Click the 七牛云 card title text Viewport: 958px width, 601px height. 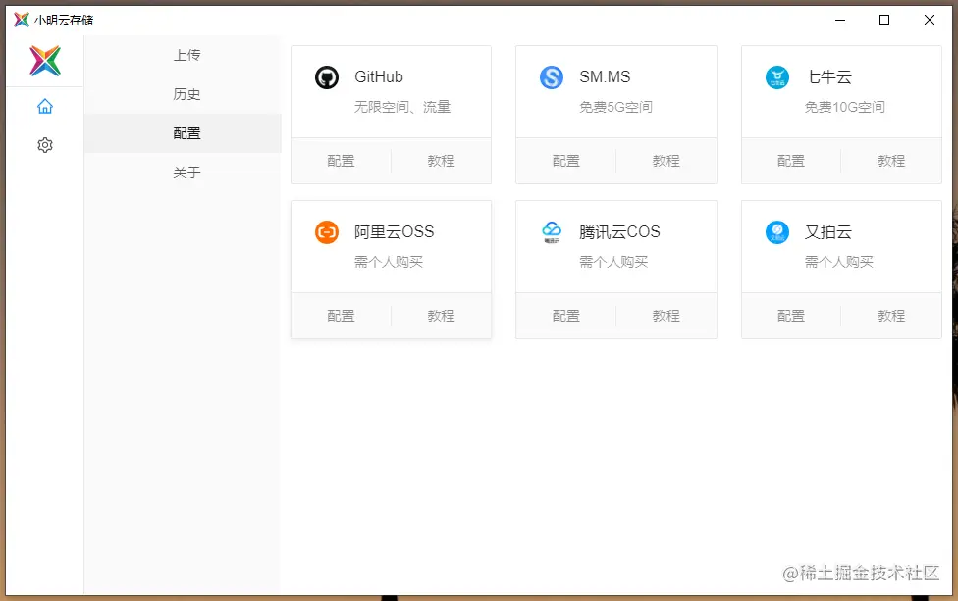pyautogui.click(x=827, y=76)
